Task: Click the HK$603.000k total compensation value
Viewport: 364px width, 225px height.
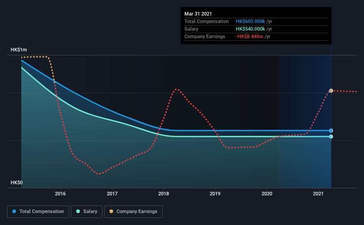Action: 250,21
